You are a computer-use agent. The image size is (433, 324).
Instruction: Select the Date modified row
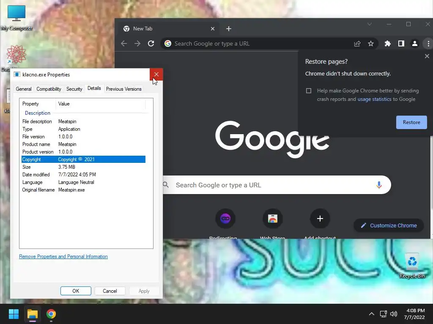pos(83,174)
